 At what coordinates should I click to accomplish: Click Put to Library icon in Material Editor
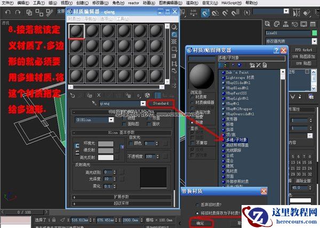128,95
